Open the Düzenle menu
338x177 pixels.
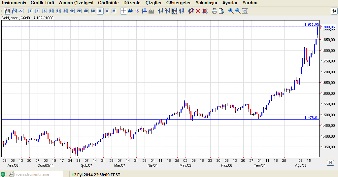click(132, 3)
